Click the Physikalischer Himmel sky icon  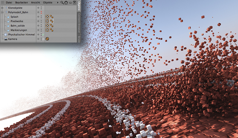point(6,34)
